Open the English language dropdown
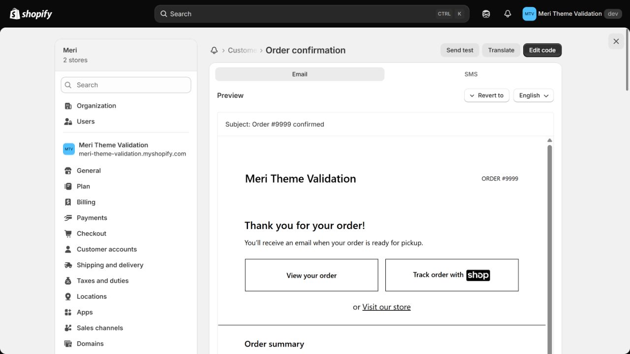This screenshot has width=630, height=354. coord(534,95)
